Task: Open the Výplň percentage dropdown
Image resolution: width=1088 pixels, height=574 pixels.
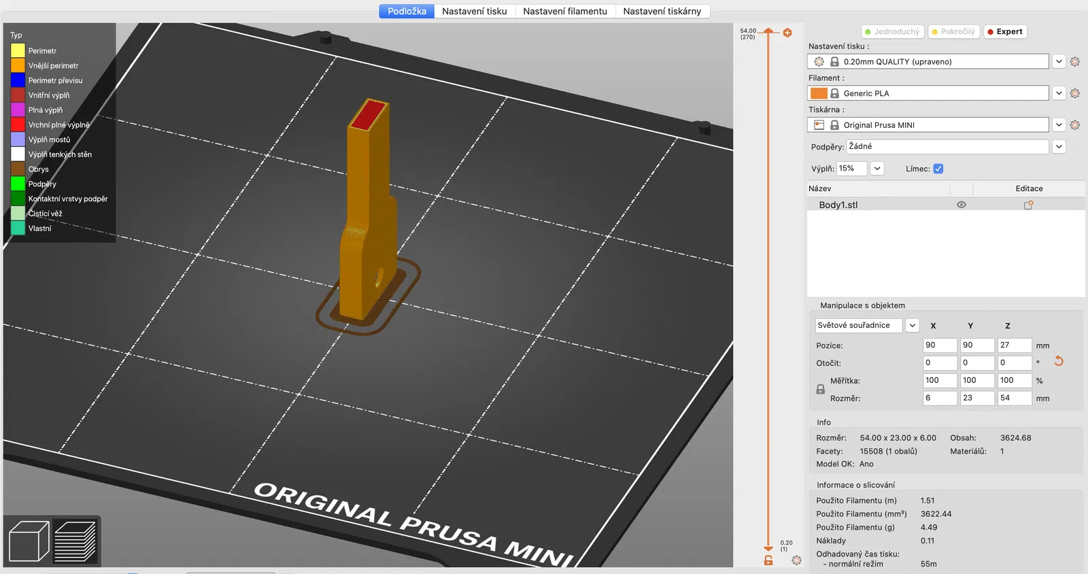Action: [877, 169]
